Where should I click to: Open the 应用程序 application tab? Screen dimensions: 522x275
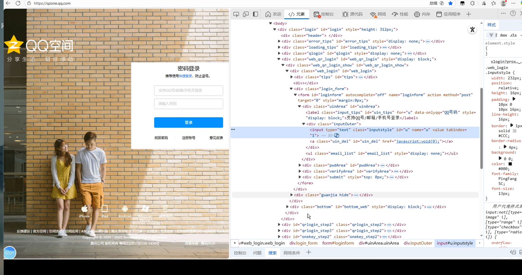(x=448, y=14)
